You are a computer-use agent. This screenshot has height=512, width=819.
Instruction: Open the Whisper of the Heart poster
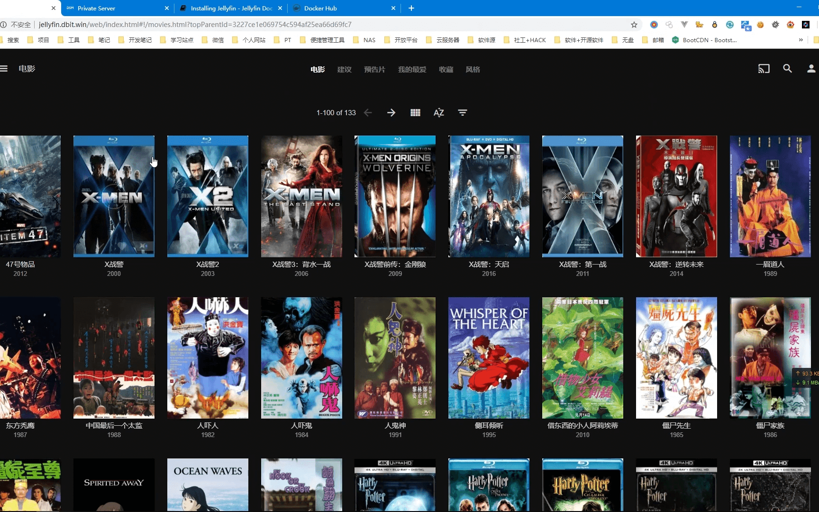(489, 358)
